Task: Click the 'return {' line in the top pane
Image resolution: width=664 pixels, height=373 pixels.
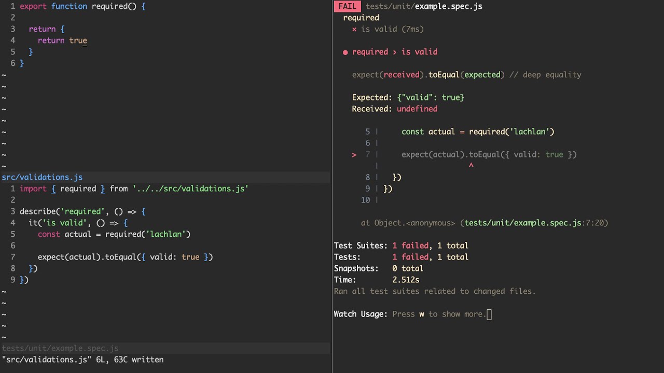Action: (47, 29)
